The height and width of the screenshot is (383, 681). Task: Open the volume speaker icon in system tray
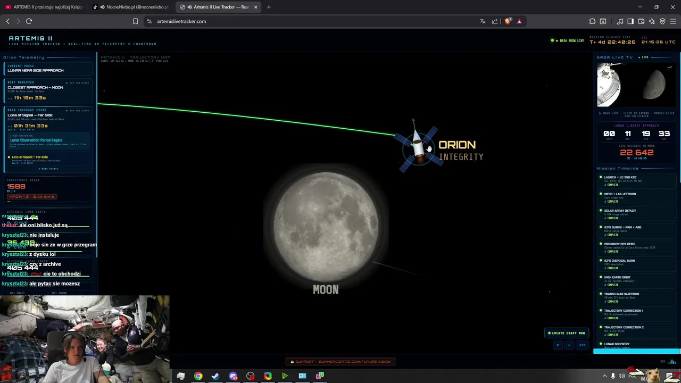pyautogui.click(x=621, y=376)
